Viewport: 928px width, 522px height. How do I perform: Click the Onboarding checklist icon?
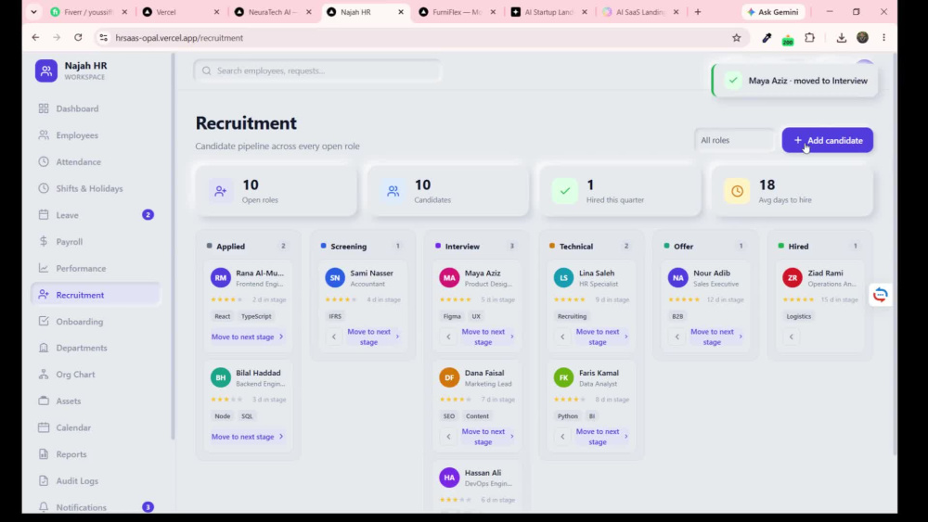coord(44,321)
